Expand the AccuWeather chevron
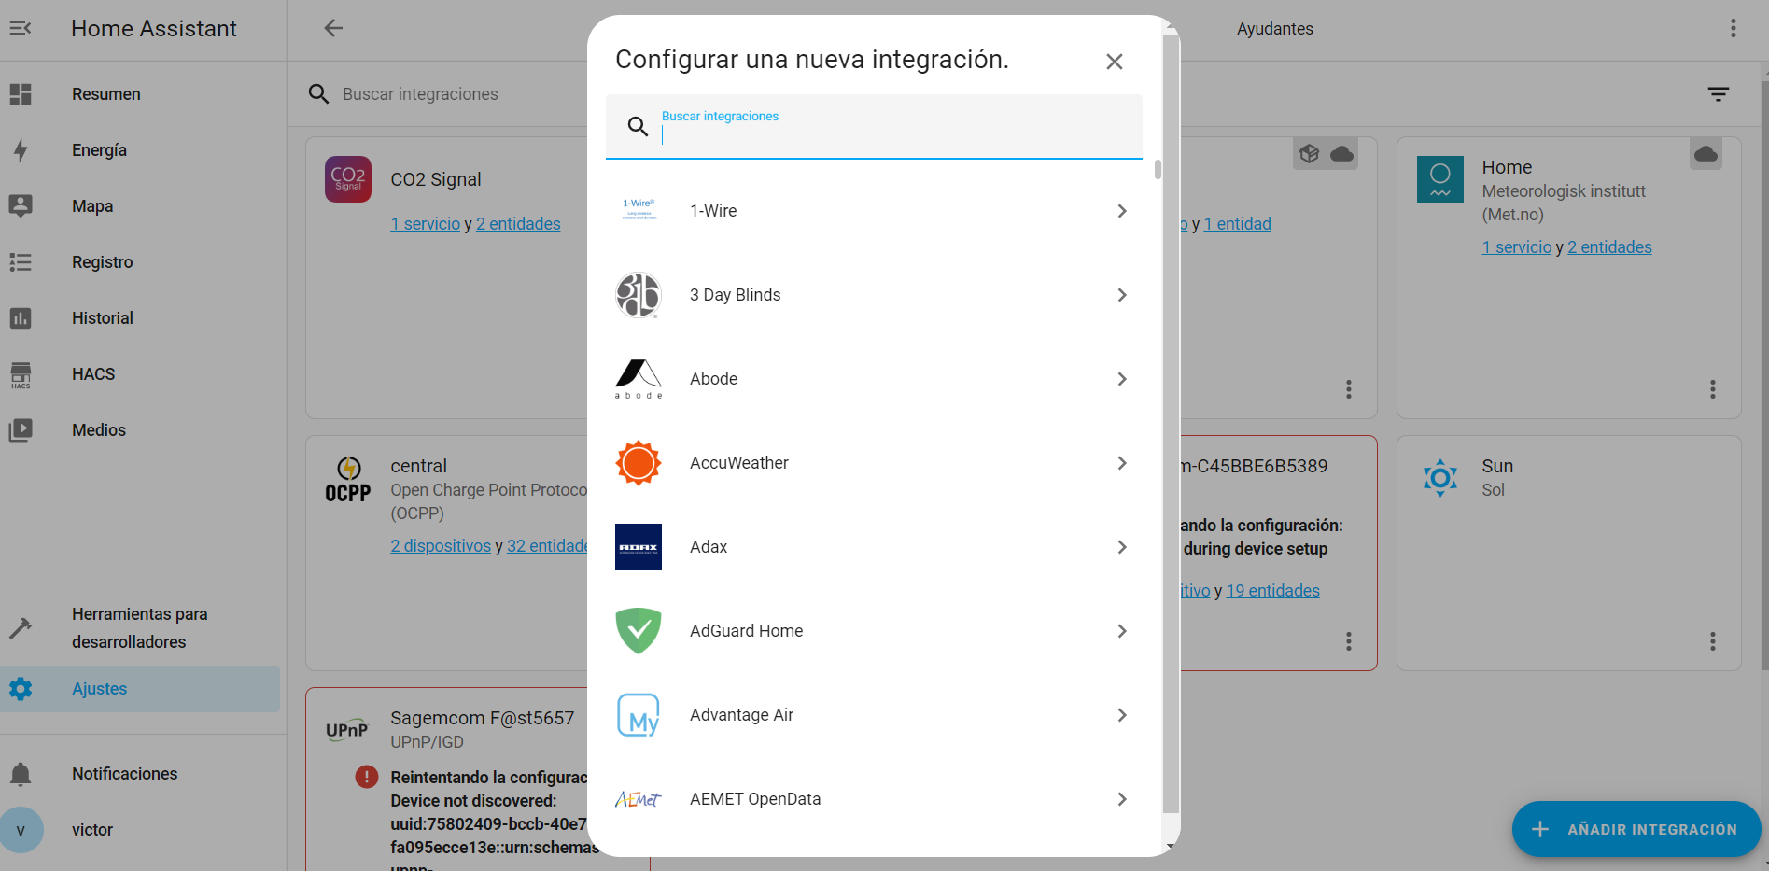The width and height of the screenshot is (1769, 871). [1122, 463]
